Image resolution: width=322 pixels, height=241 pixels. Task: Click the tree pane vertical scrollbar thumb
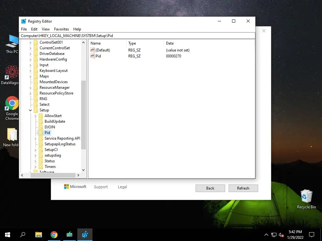83,115
